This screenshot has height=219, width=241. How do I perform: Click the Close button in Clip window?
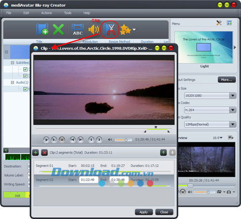tap(164, 212)
